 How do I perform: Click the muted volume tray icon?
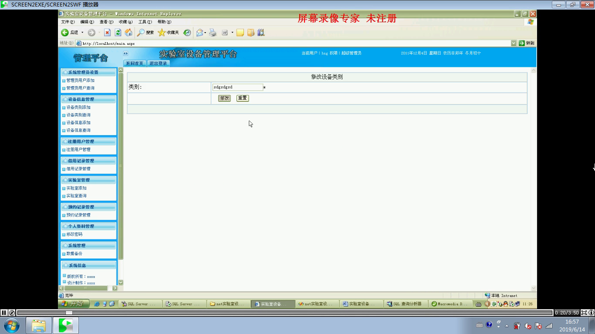pos(527,326)
